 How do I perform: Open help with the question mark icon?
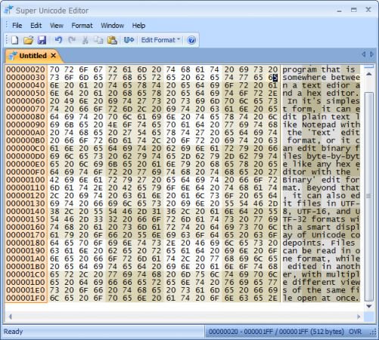pos(191,40)
